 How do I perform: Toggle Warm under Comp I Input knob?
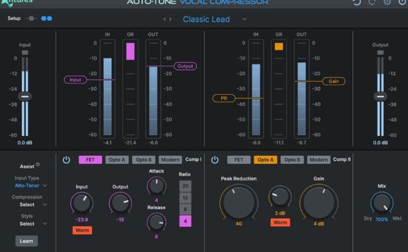click(x=82, y=230)
